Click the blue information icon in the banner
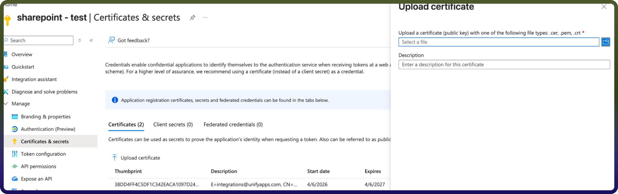618x194 pixels. tap(115, 100)
